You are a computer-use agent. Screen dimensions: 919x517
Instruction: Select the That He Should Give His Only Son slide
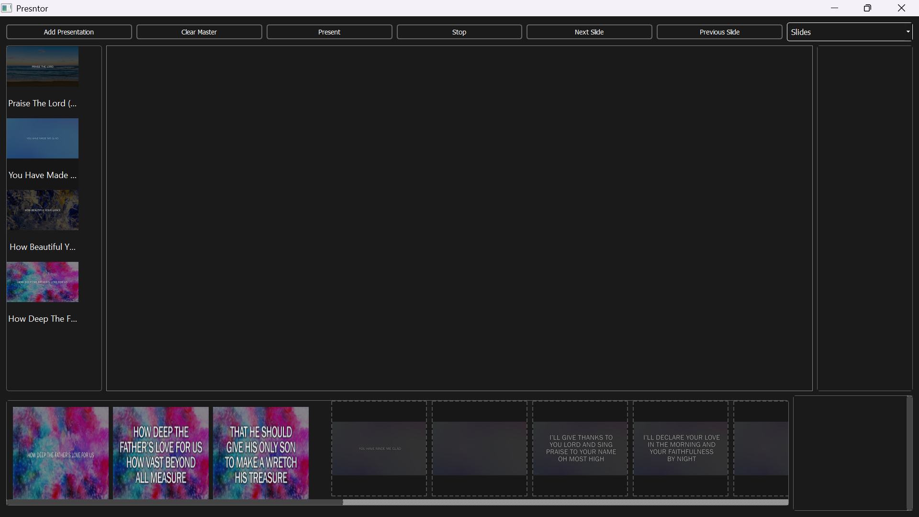[x=260, y=452]
